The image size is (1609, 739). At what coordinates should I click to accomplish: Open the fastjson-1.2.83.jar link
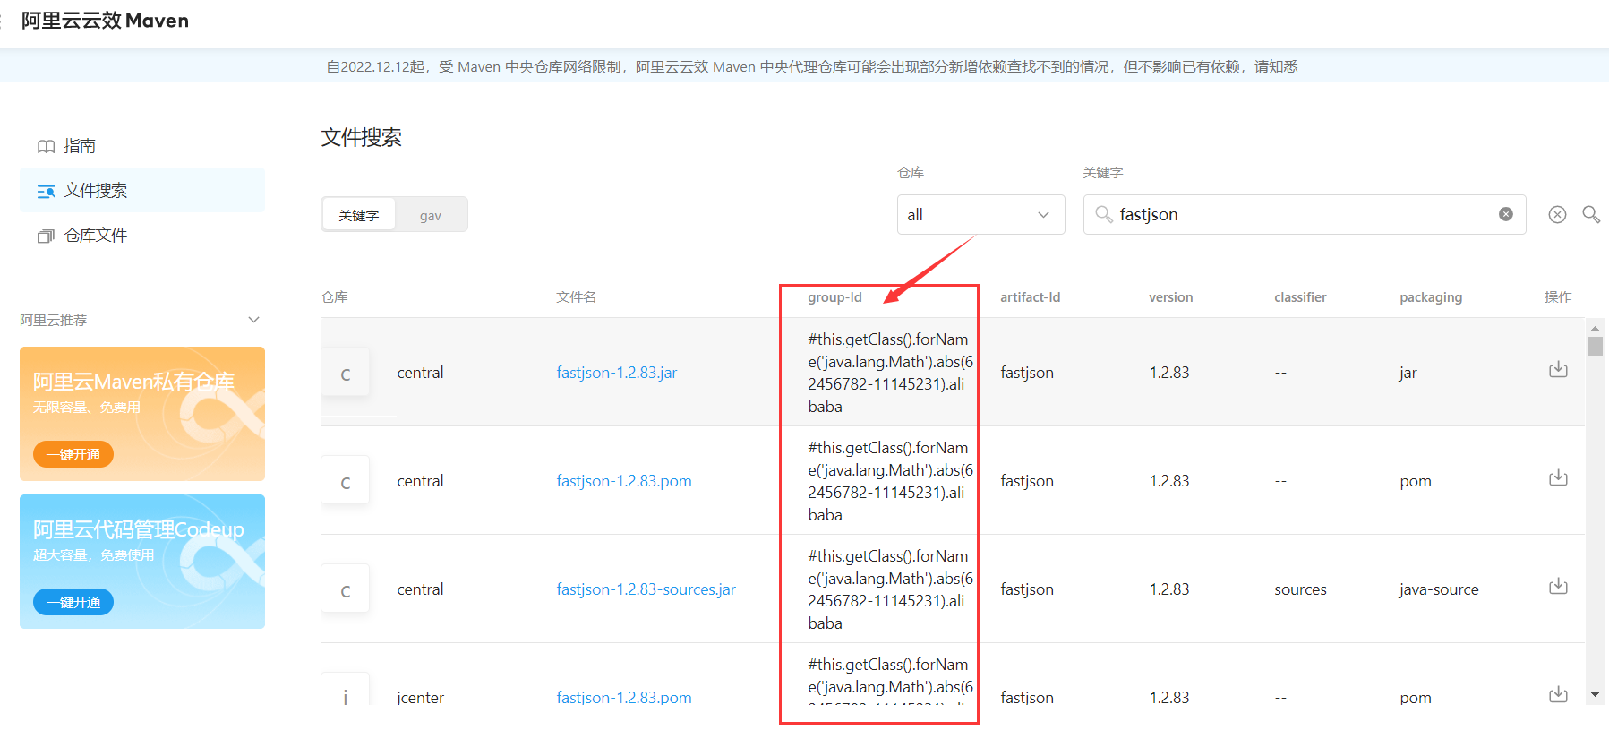[617, 373]
